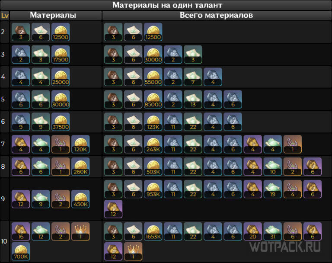The width and height of the screenshot is (332, 263).
Task: Select the purple mask icon with count 16
Action: 20,231
